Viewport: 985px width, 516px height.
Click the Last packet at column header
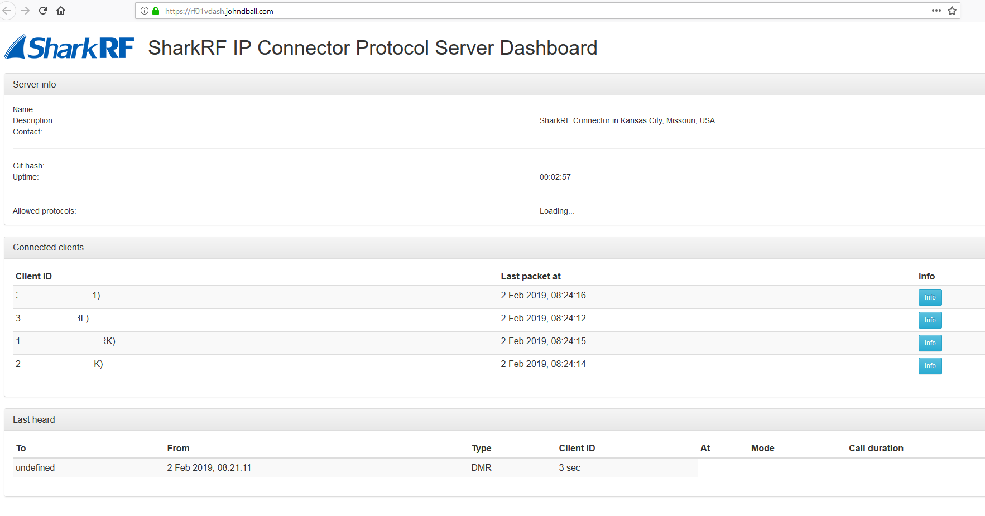point(531,276)
